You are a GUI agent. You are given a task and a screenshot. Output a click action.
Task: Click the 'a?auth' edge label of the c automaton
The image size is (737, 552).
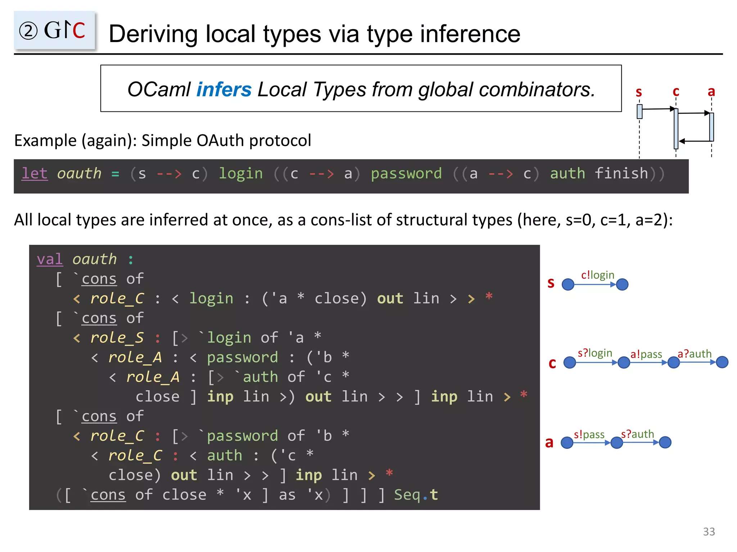click(x=695, y=354)
